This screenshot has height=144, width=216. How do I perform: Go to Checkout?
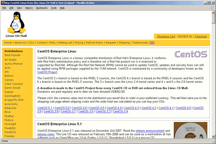tap(201, 36)
